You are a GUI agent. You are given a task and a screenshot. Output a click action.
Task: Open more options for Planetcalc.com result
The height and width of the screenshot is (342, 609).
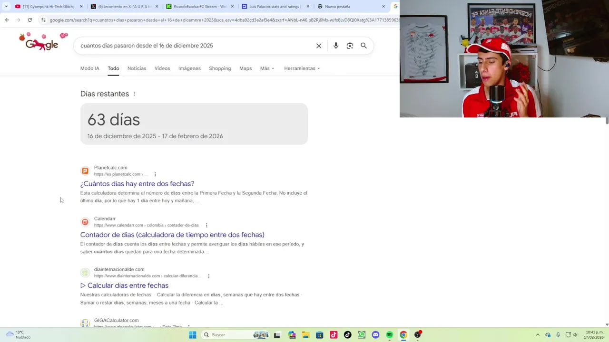point(155,174)
